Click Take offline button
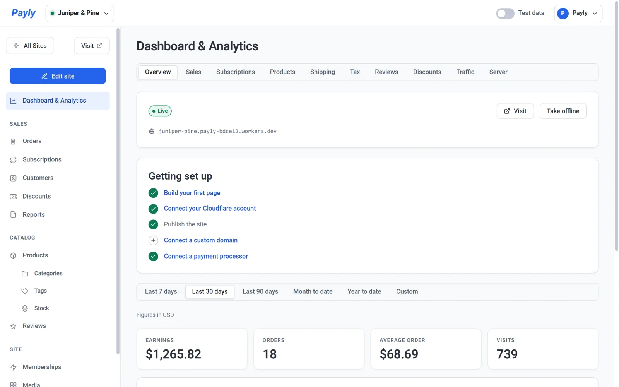Viewport: 619px width, 387px height. tap(563, 111)
